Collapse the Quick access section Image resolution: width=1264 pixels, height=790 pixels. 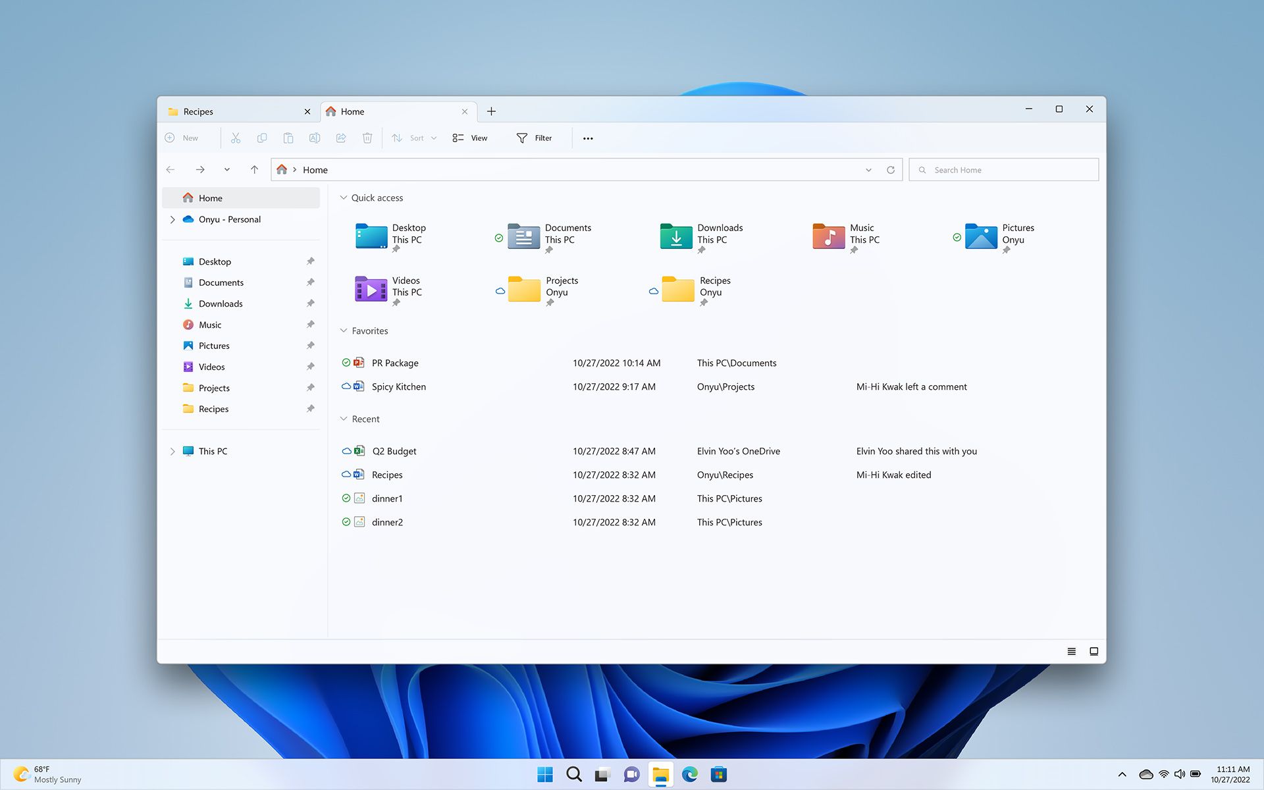(x=343, y=197)
